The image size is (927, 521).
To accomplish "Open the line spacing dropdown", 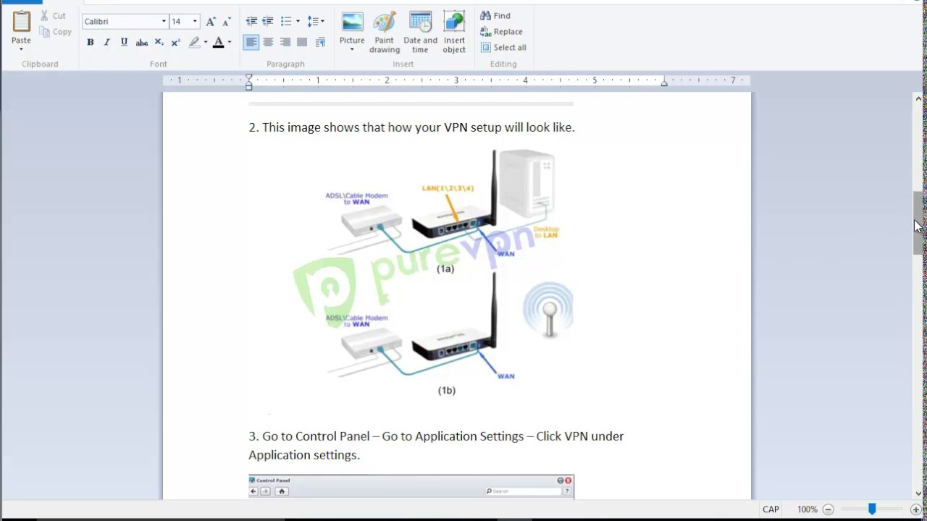I will point(316,22).
